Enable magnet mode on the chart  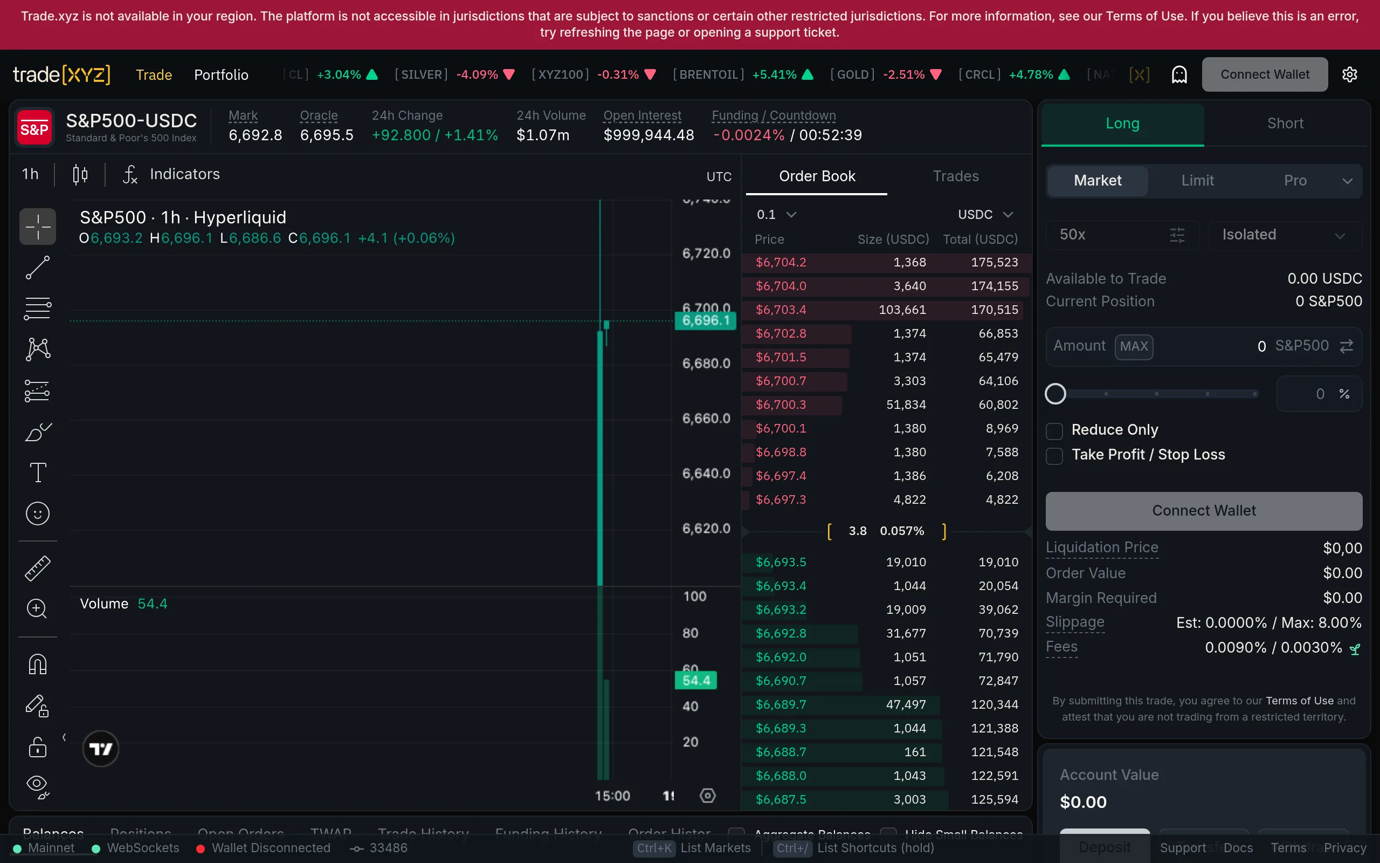tap(37, 664)
